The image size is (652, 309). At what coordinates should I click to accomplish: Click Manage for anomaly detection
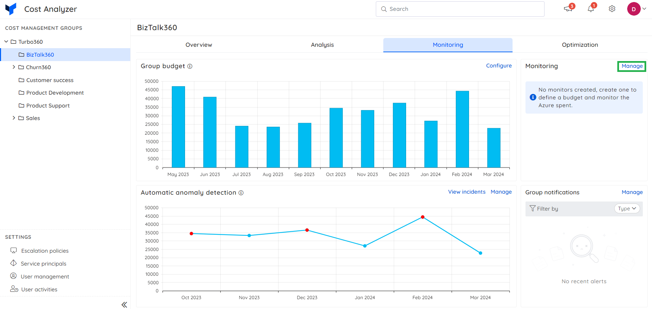coord(501,192)
